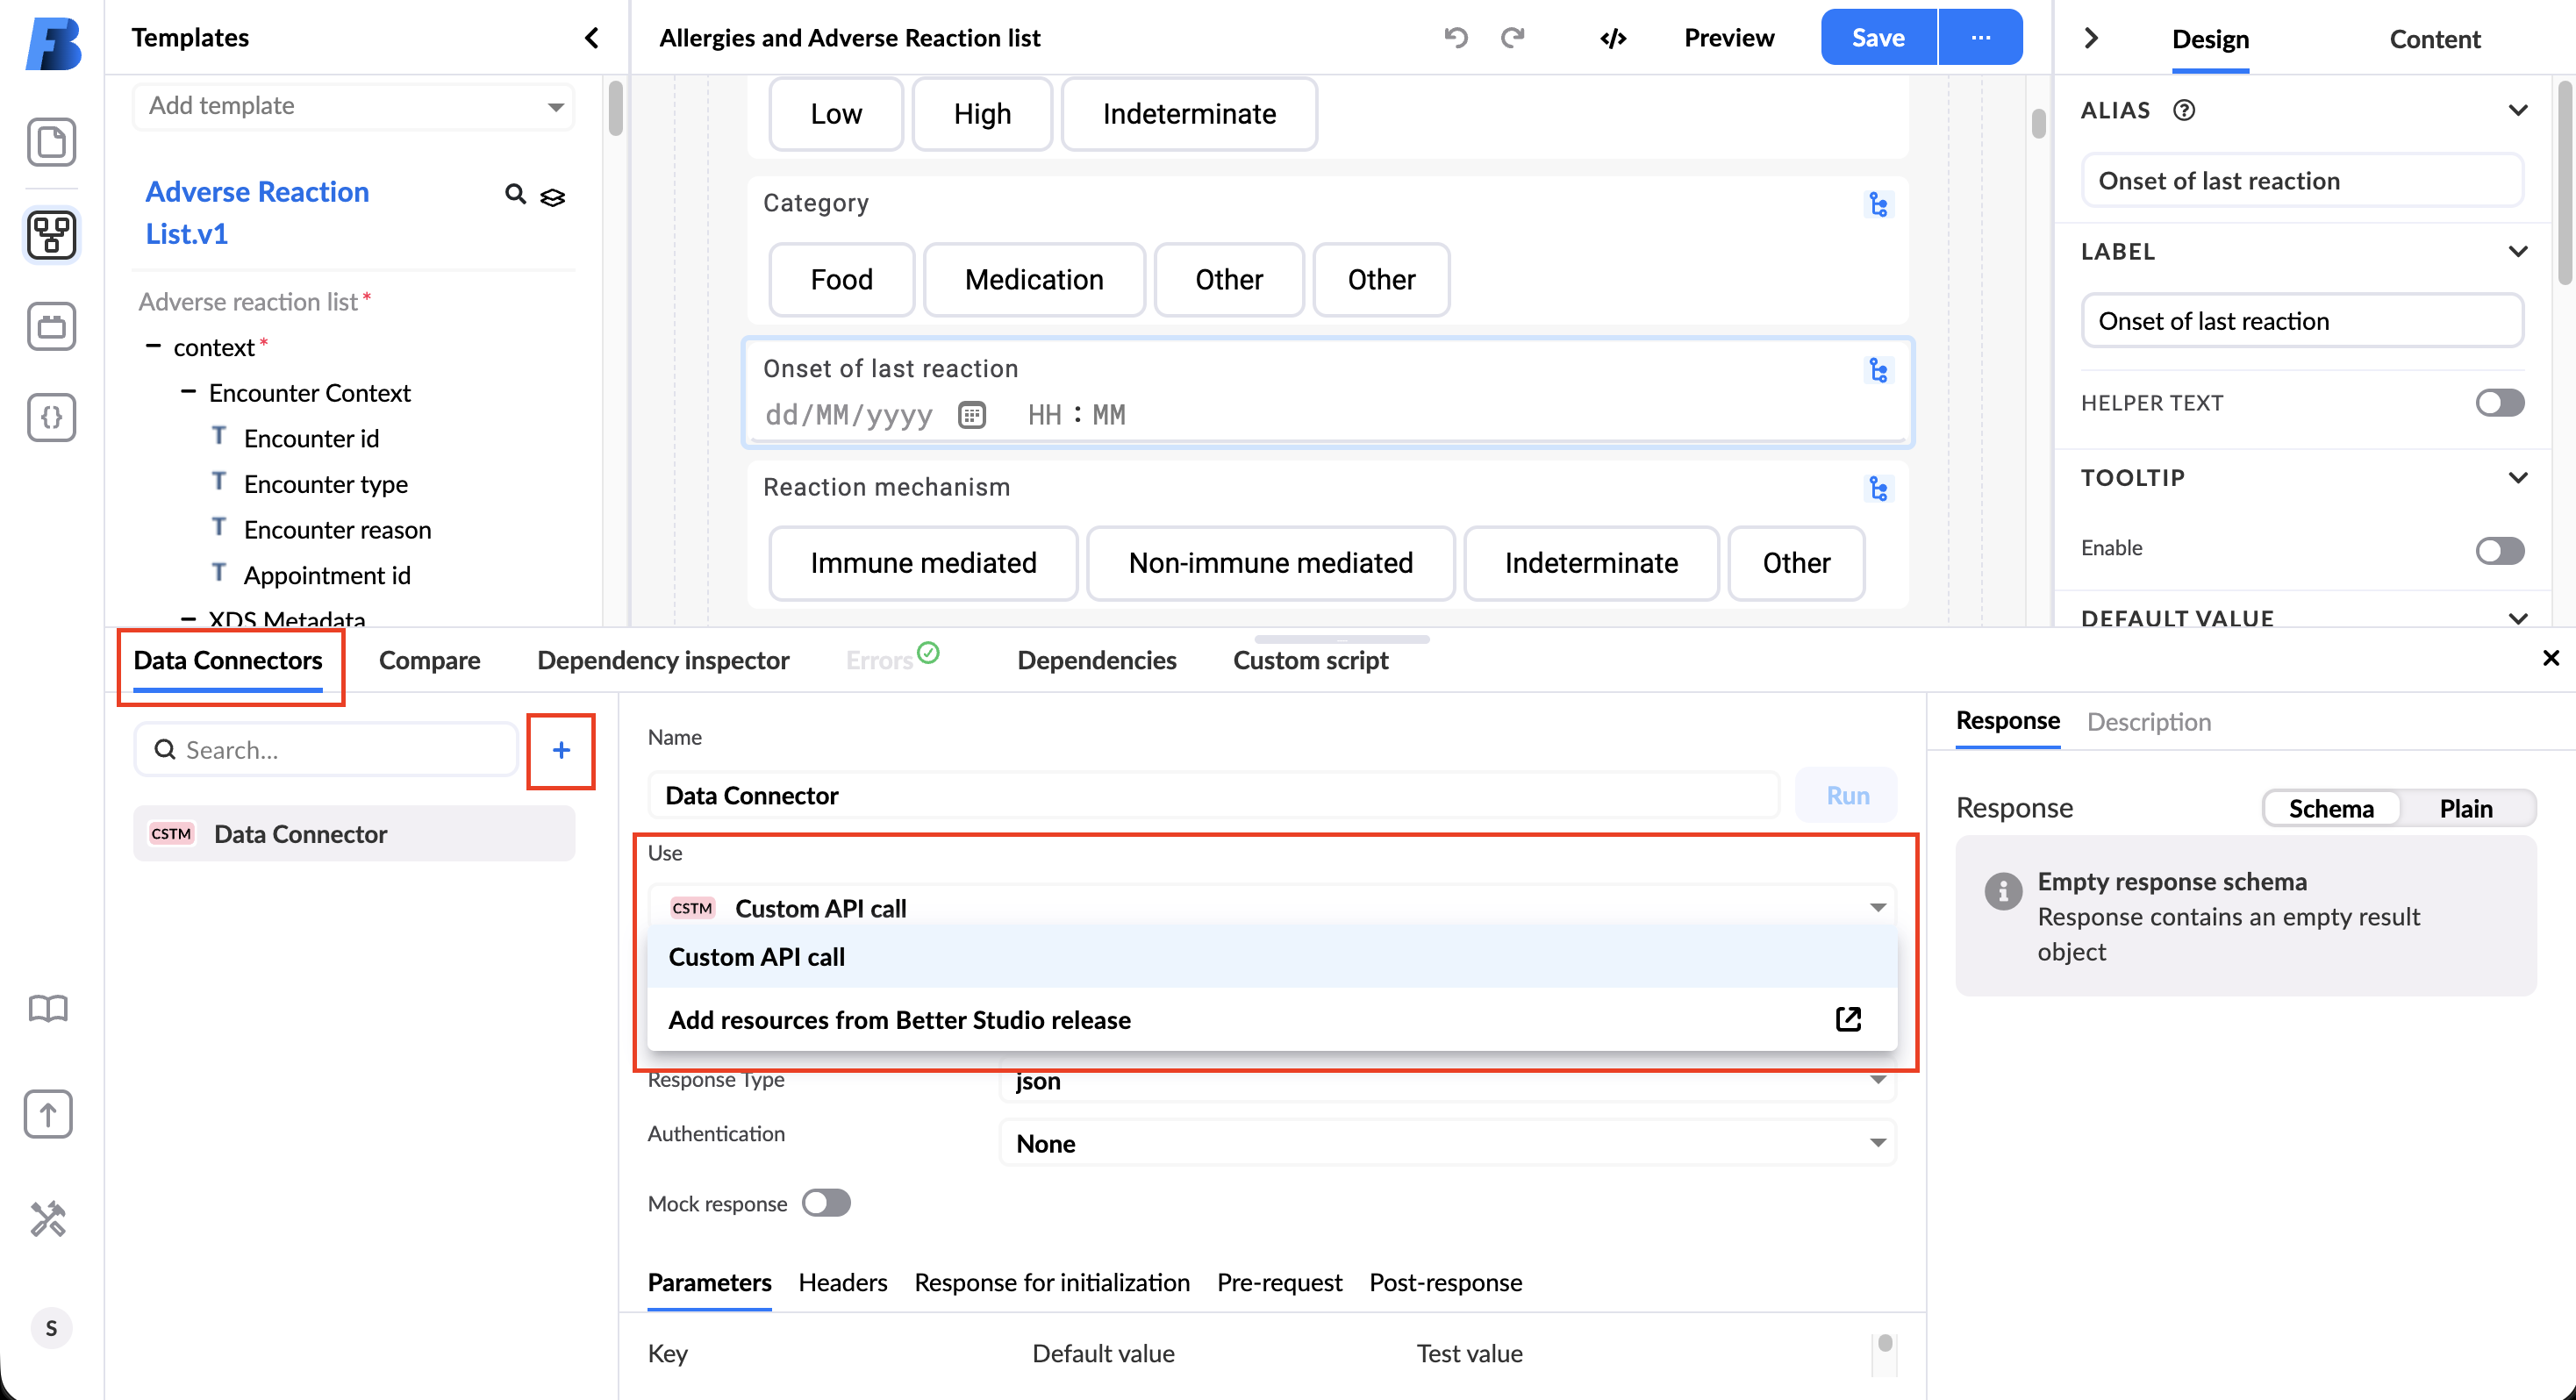Click the user avatar S
Screen dimensions: 2576x1400
point(51,1328)
